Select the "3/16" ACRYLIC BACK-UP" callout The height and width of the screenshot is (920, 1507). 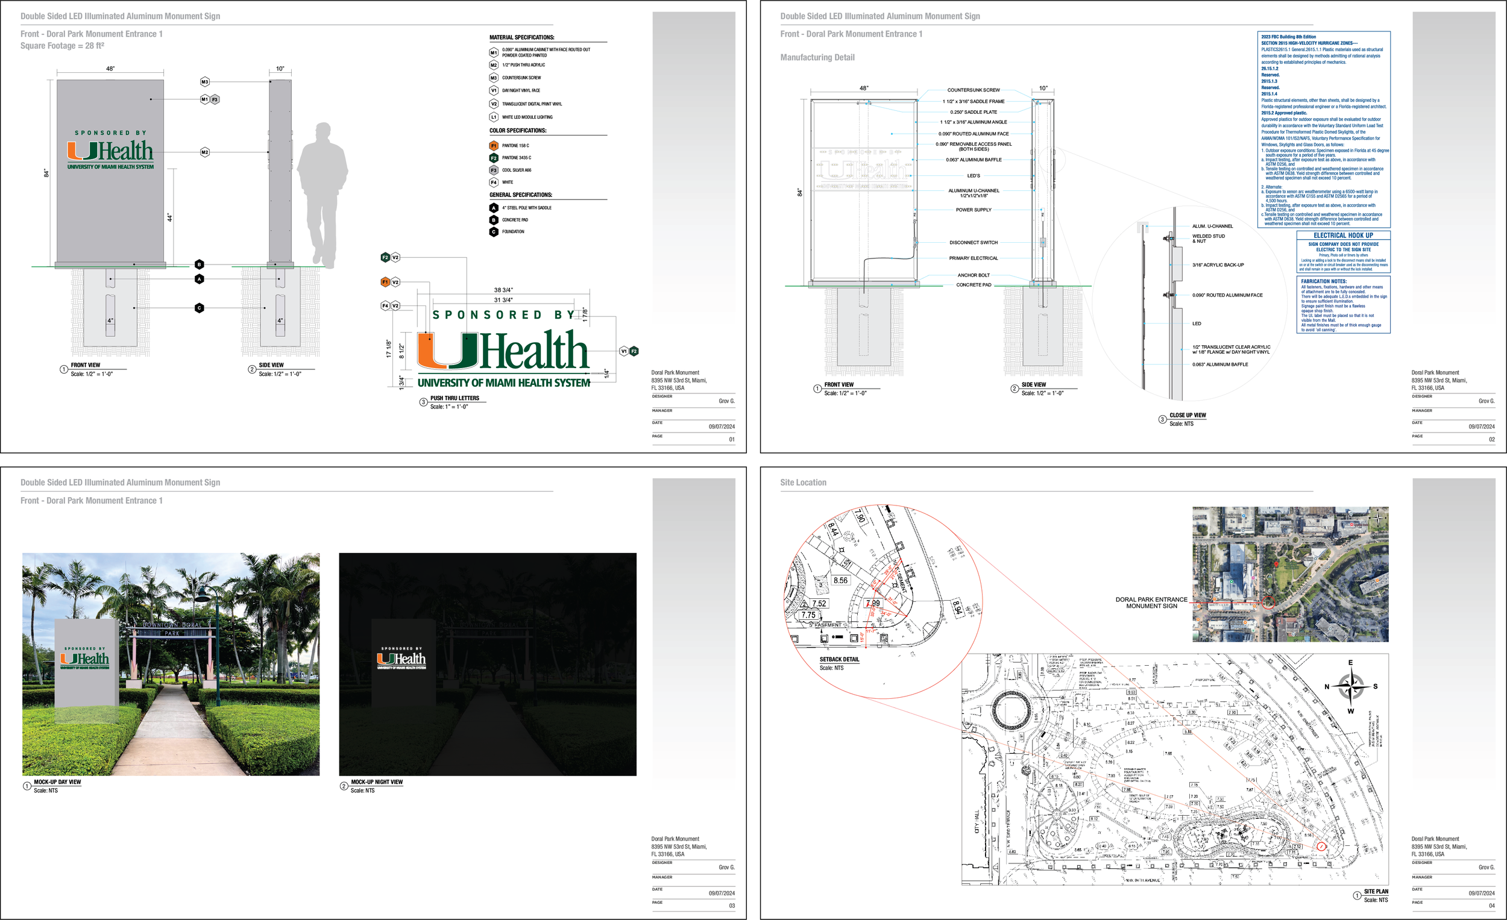point(1218,264)
